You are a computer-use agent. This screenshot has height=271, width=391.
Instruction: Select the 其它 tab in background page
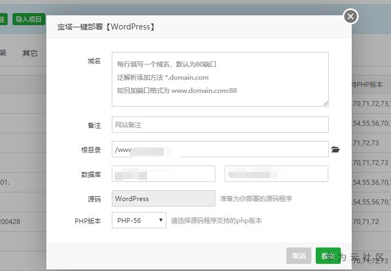[30, 53]
